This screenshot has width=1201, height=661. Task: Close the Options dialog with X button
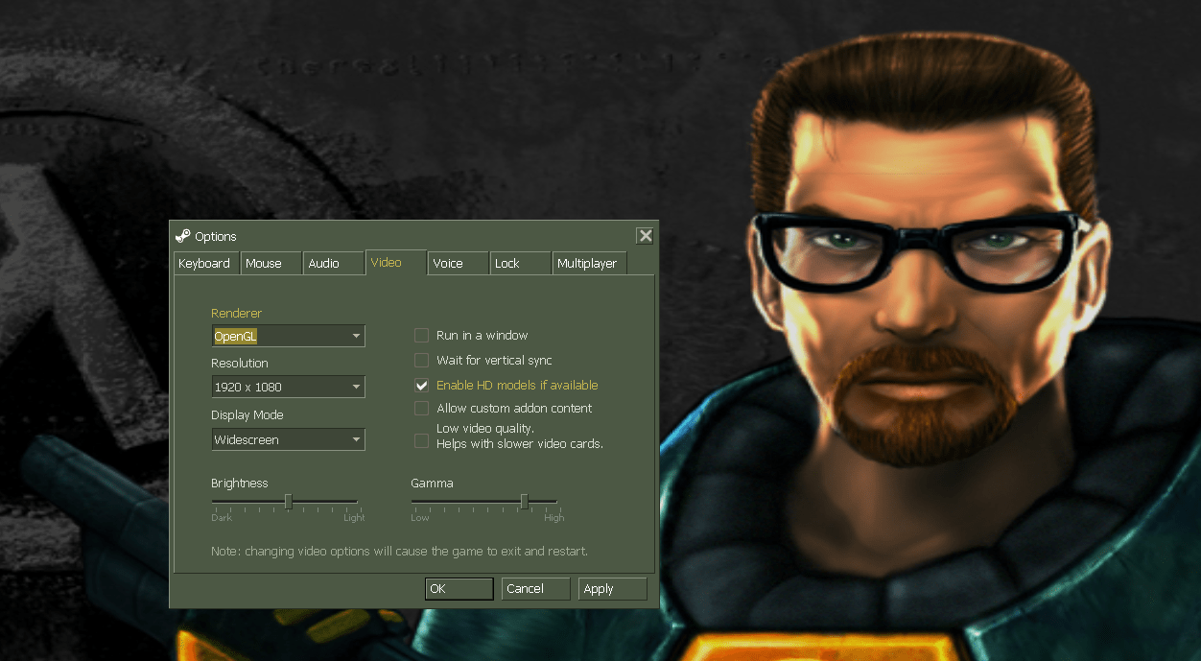point(646,235)
